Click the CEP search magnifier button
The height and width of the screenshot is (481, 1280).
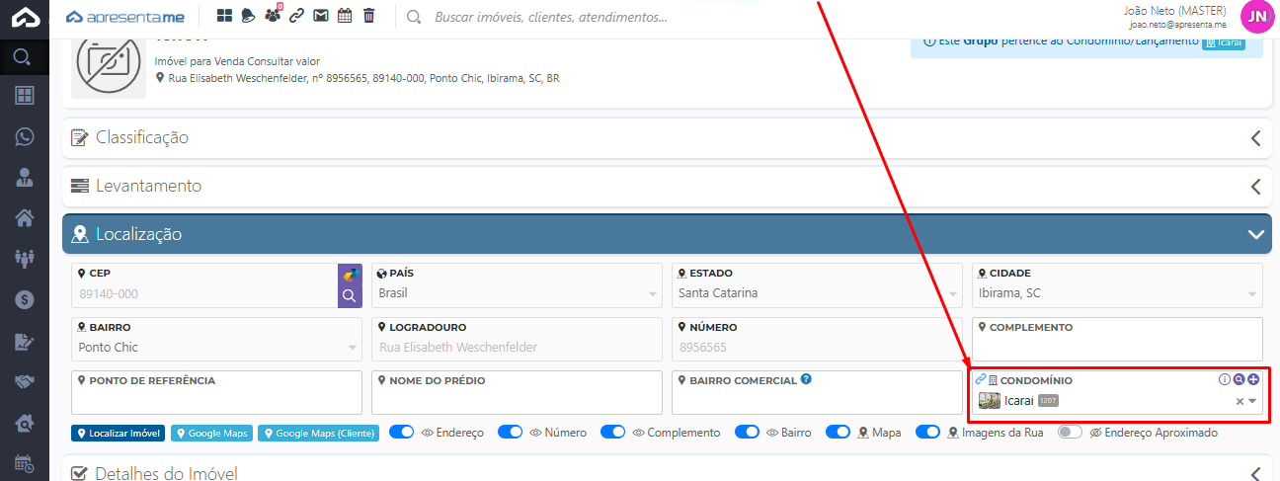coord(350,295)
